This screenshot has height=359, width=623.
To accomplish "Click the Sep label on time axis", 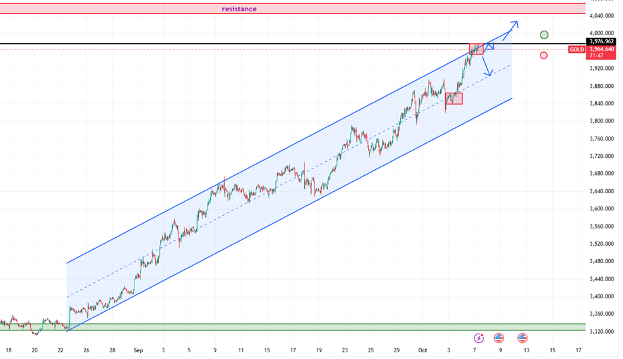I will (x=138, y=350).
